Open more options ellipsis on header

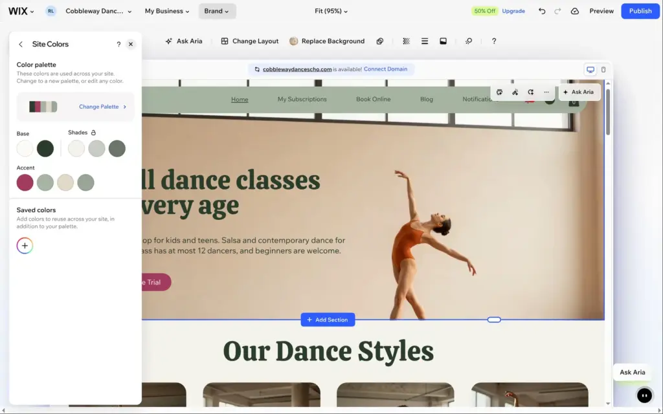click(x=546, y=92)
